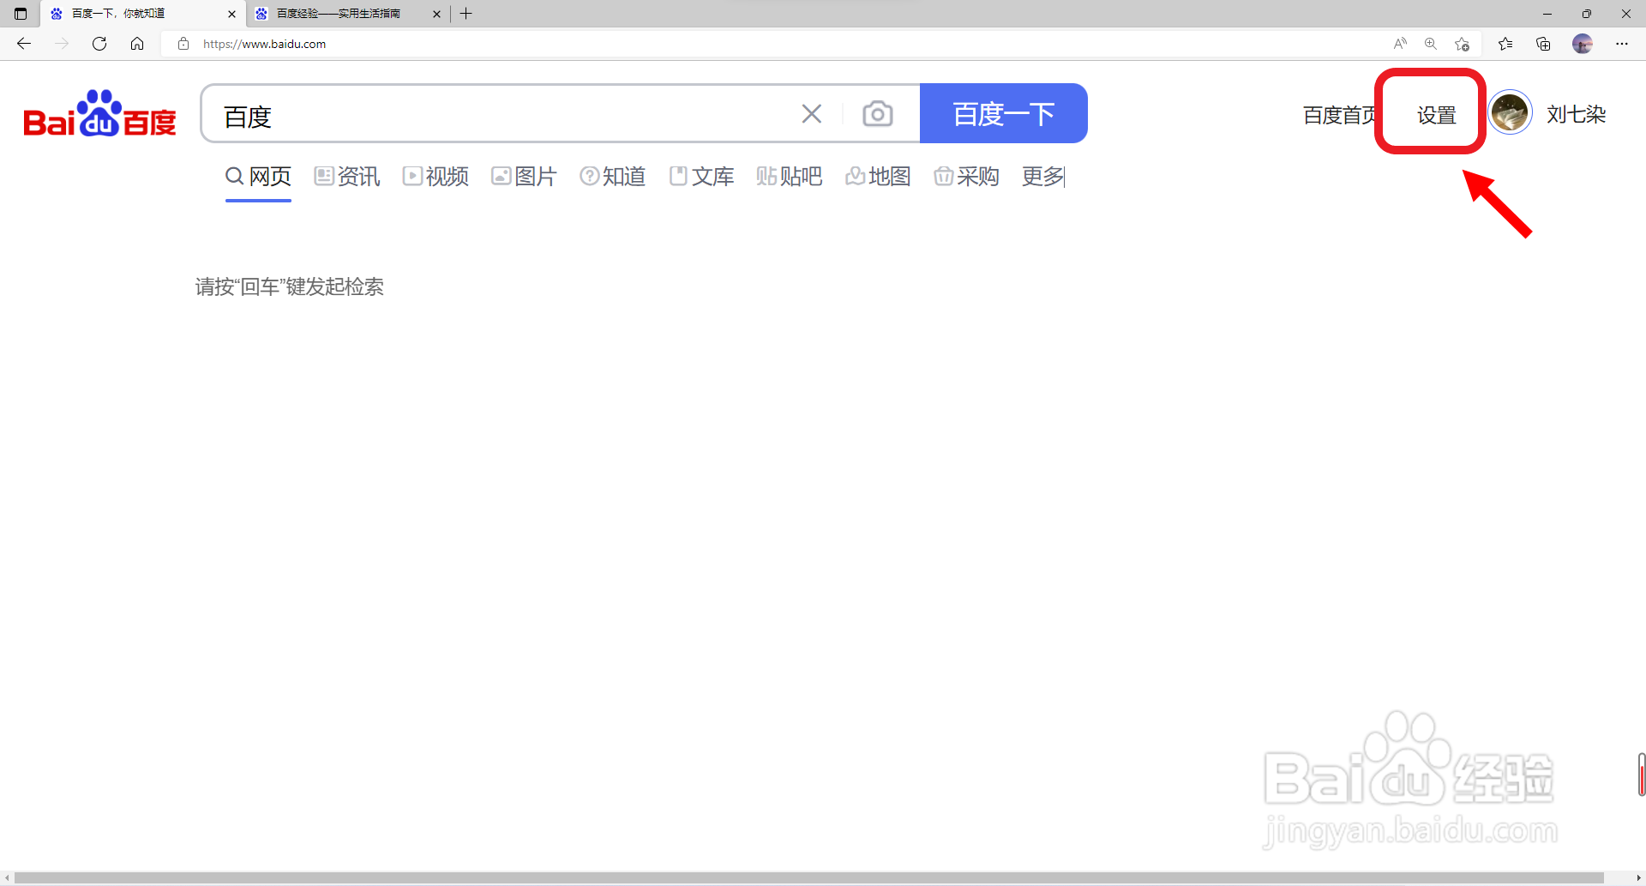The height and width of the screenshot is (886, 1646).
Task: Close the 百度经验 browser tab
Action: click(x=436, y=14)
